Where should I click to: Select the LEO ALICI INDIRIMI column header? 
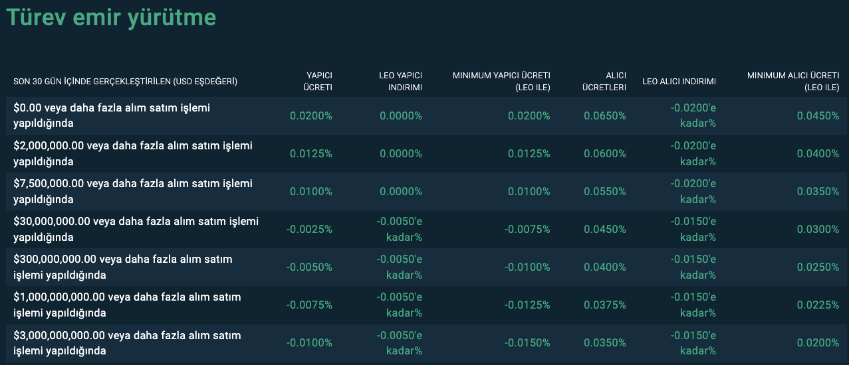click(679, 82)
